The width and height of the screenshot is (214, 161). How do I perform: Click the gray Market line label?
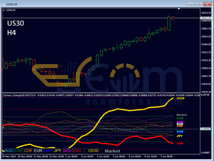182,115
